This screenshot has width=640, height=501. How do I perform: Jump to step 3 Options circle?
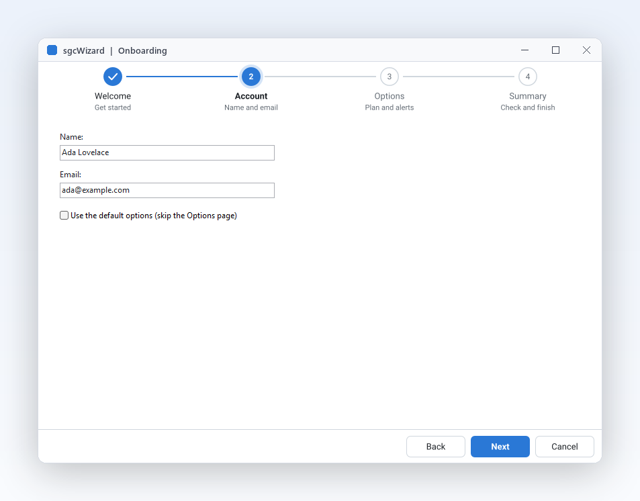(x=390, y=77)
